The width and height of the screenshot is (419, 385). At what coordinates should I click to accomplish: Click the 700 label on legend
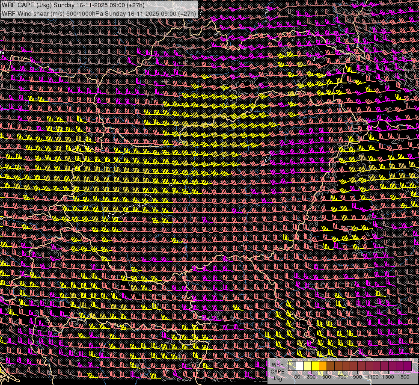point(342,377)
